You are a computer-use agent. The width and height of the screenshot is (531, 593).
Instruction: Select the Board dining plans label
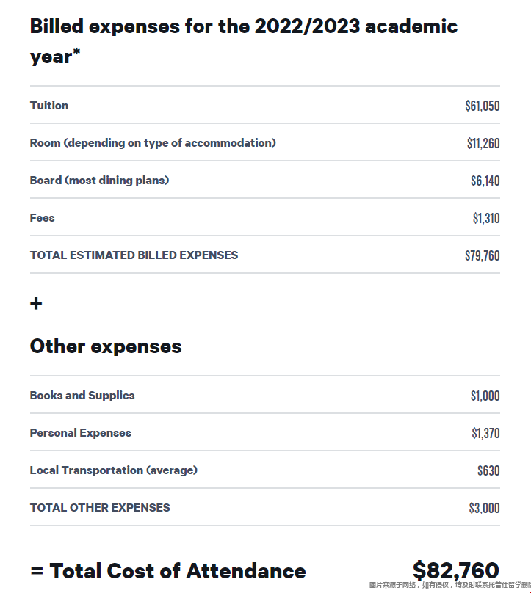click(x=100, y=181)
